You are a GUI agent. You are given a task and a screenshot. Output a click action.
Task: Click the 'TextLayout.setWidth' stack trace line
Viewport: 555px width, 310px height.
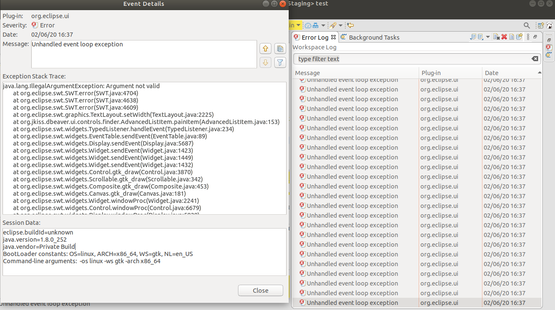coord(114,115)
